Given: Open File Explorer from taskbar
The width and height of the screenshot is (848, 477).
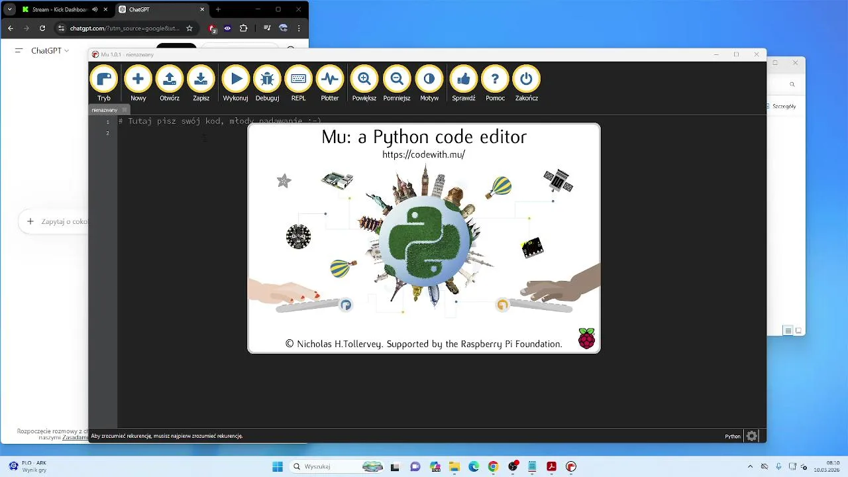Looking at the screenshot, I should pos(454,466).
